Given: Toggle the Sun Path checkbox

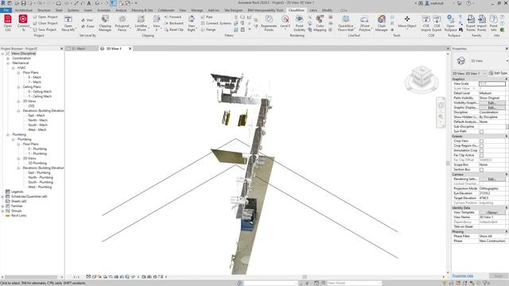Looking at the screenshot, I should coord(481,132).
